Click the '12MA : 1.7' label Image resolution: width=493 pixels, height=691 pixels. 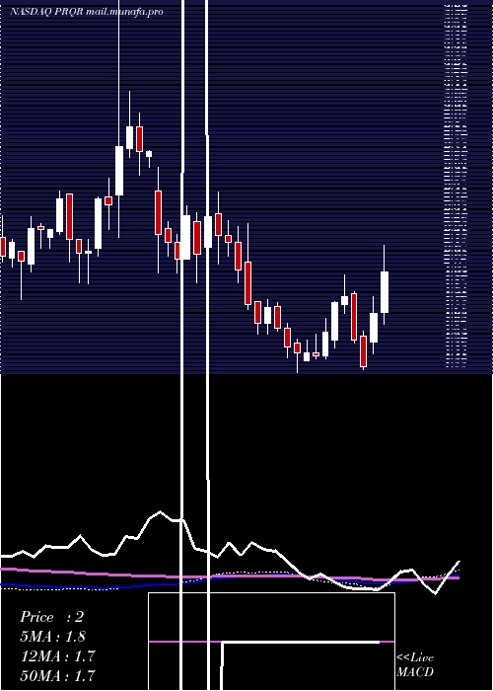pyautogui.click(x=57, y=655)
